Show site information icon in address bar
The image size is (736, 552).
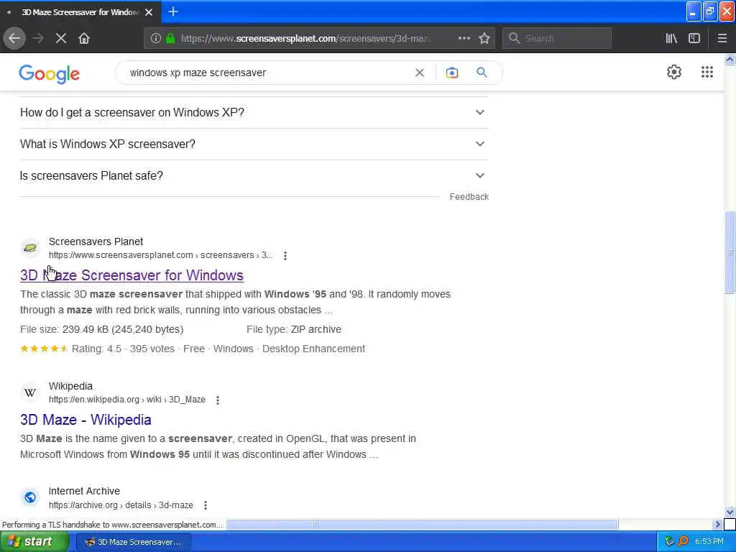coord(156,38)
